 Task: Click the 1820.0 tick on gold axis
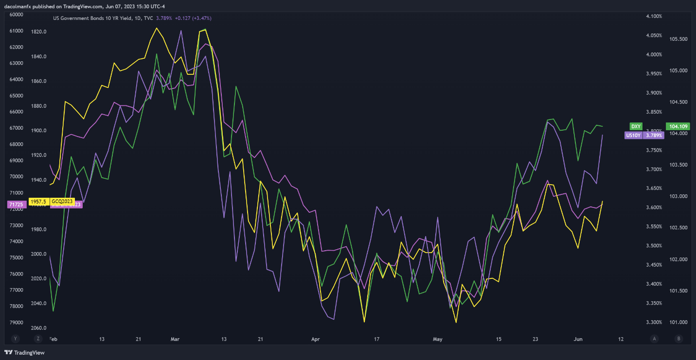click(x=38, y=32)
